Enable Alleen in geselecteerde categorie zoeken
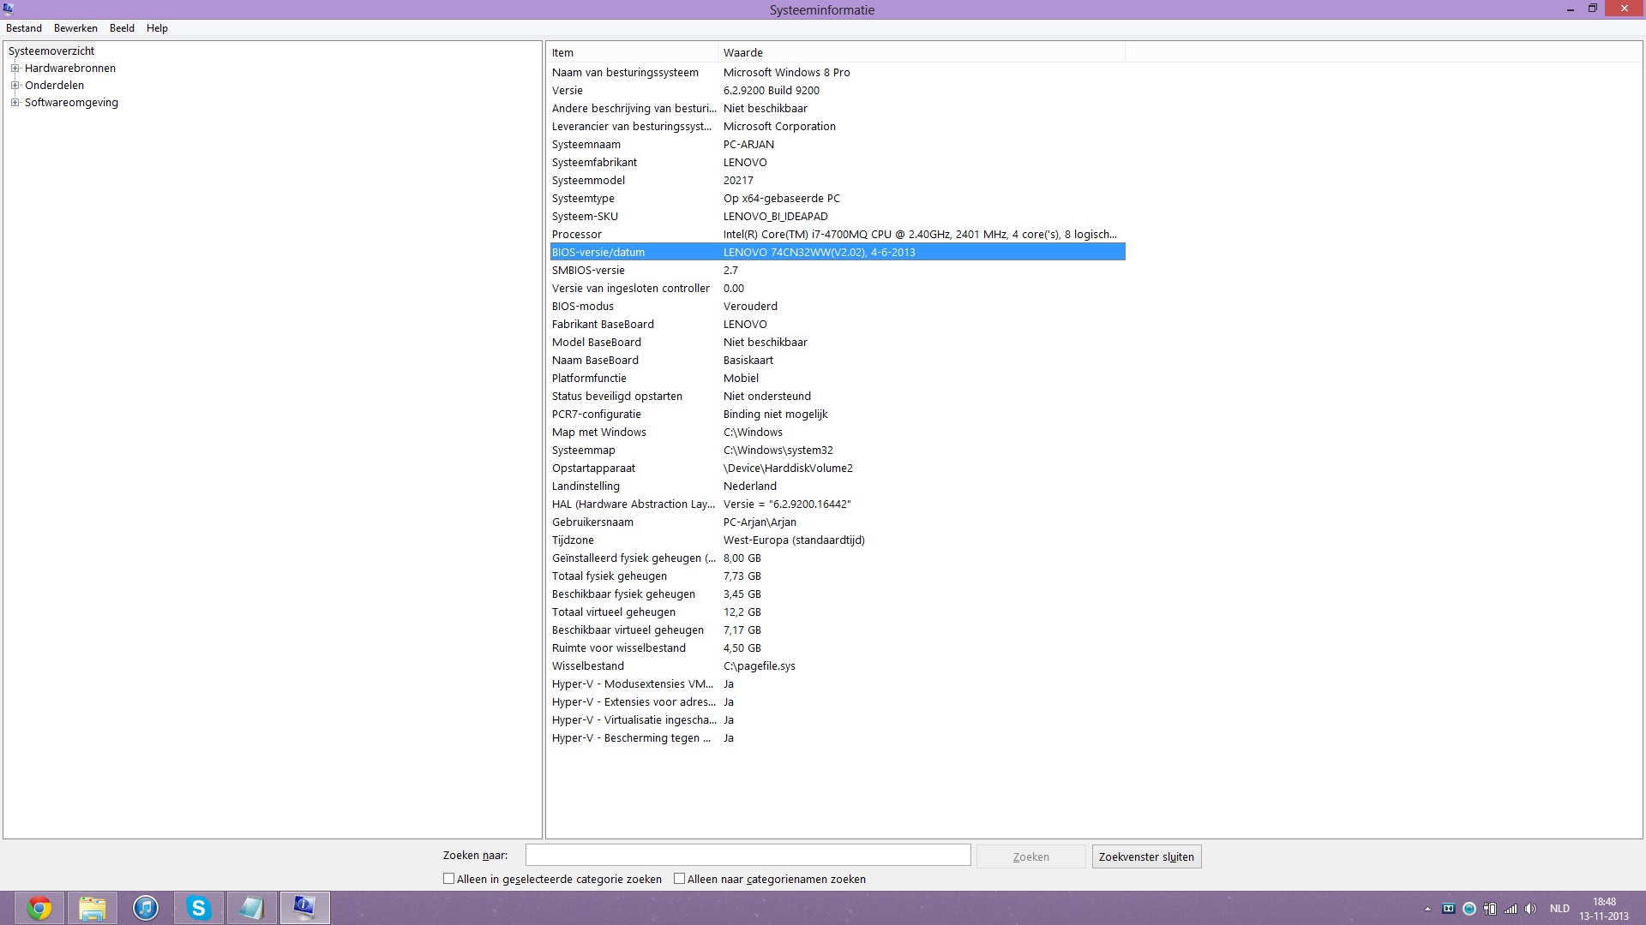 click(448, 879)
